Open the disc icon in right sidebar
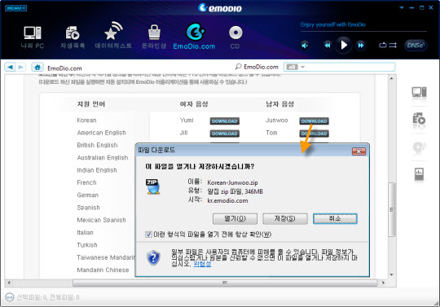This screenshot has width=440, height=307. [x=420, y=147]
